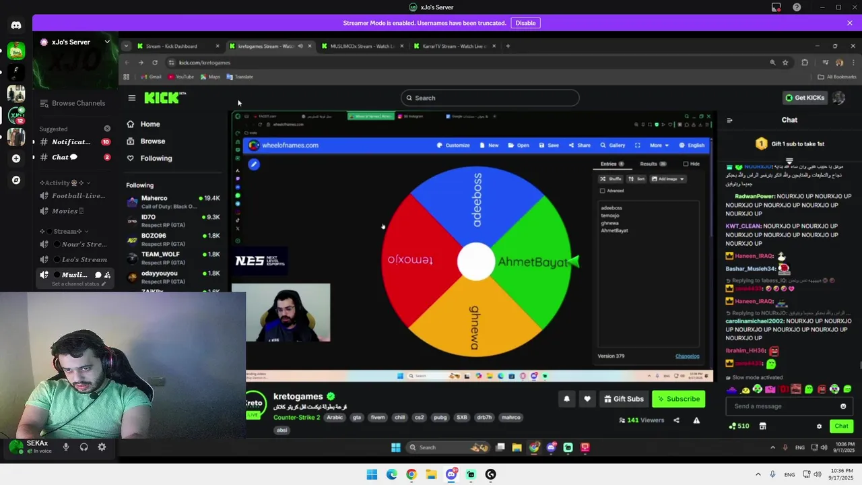The image size is (862, 485).
Task: Open Kick sidebar Following item
Action: click(x=156, y=158)
